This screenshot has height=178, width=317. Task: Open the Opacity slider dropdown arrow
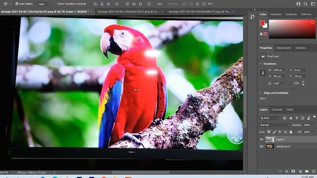314,125
